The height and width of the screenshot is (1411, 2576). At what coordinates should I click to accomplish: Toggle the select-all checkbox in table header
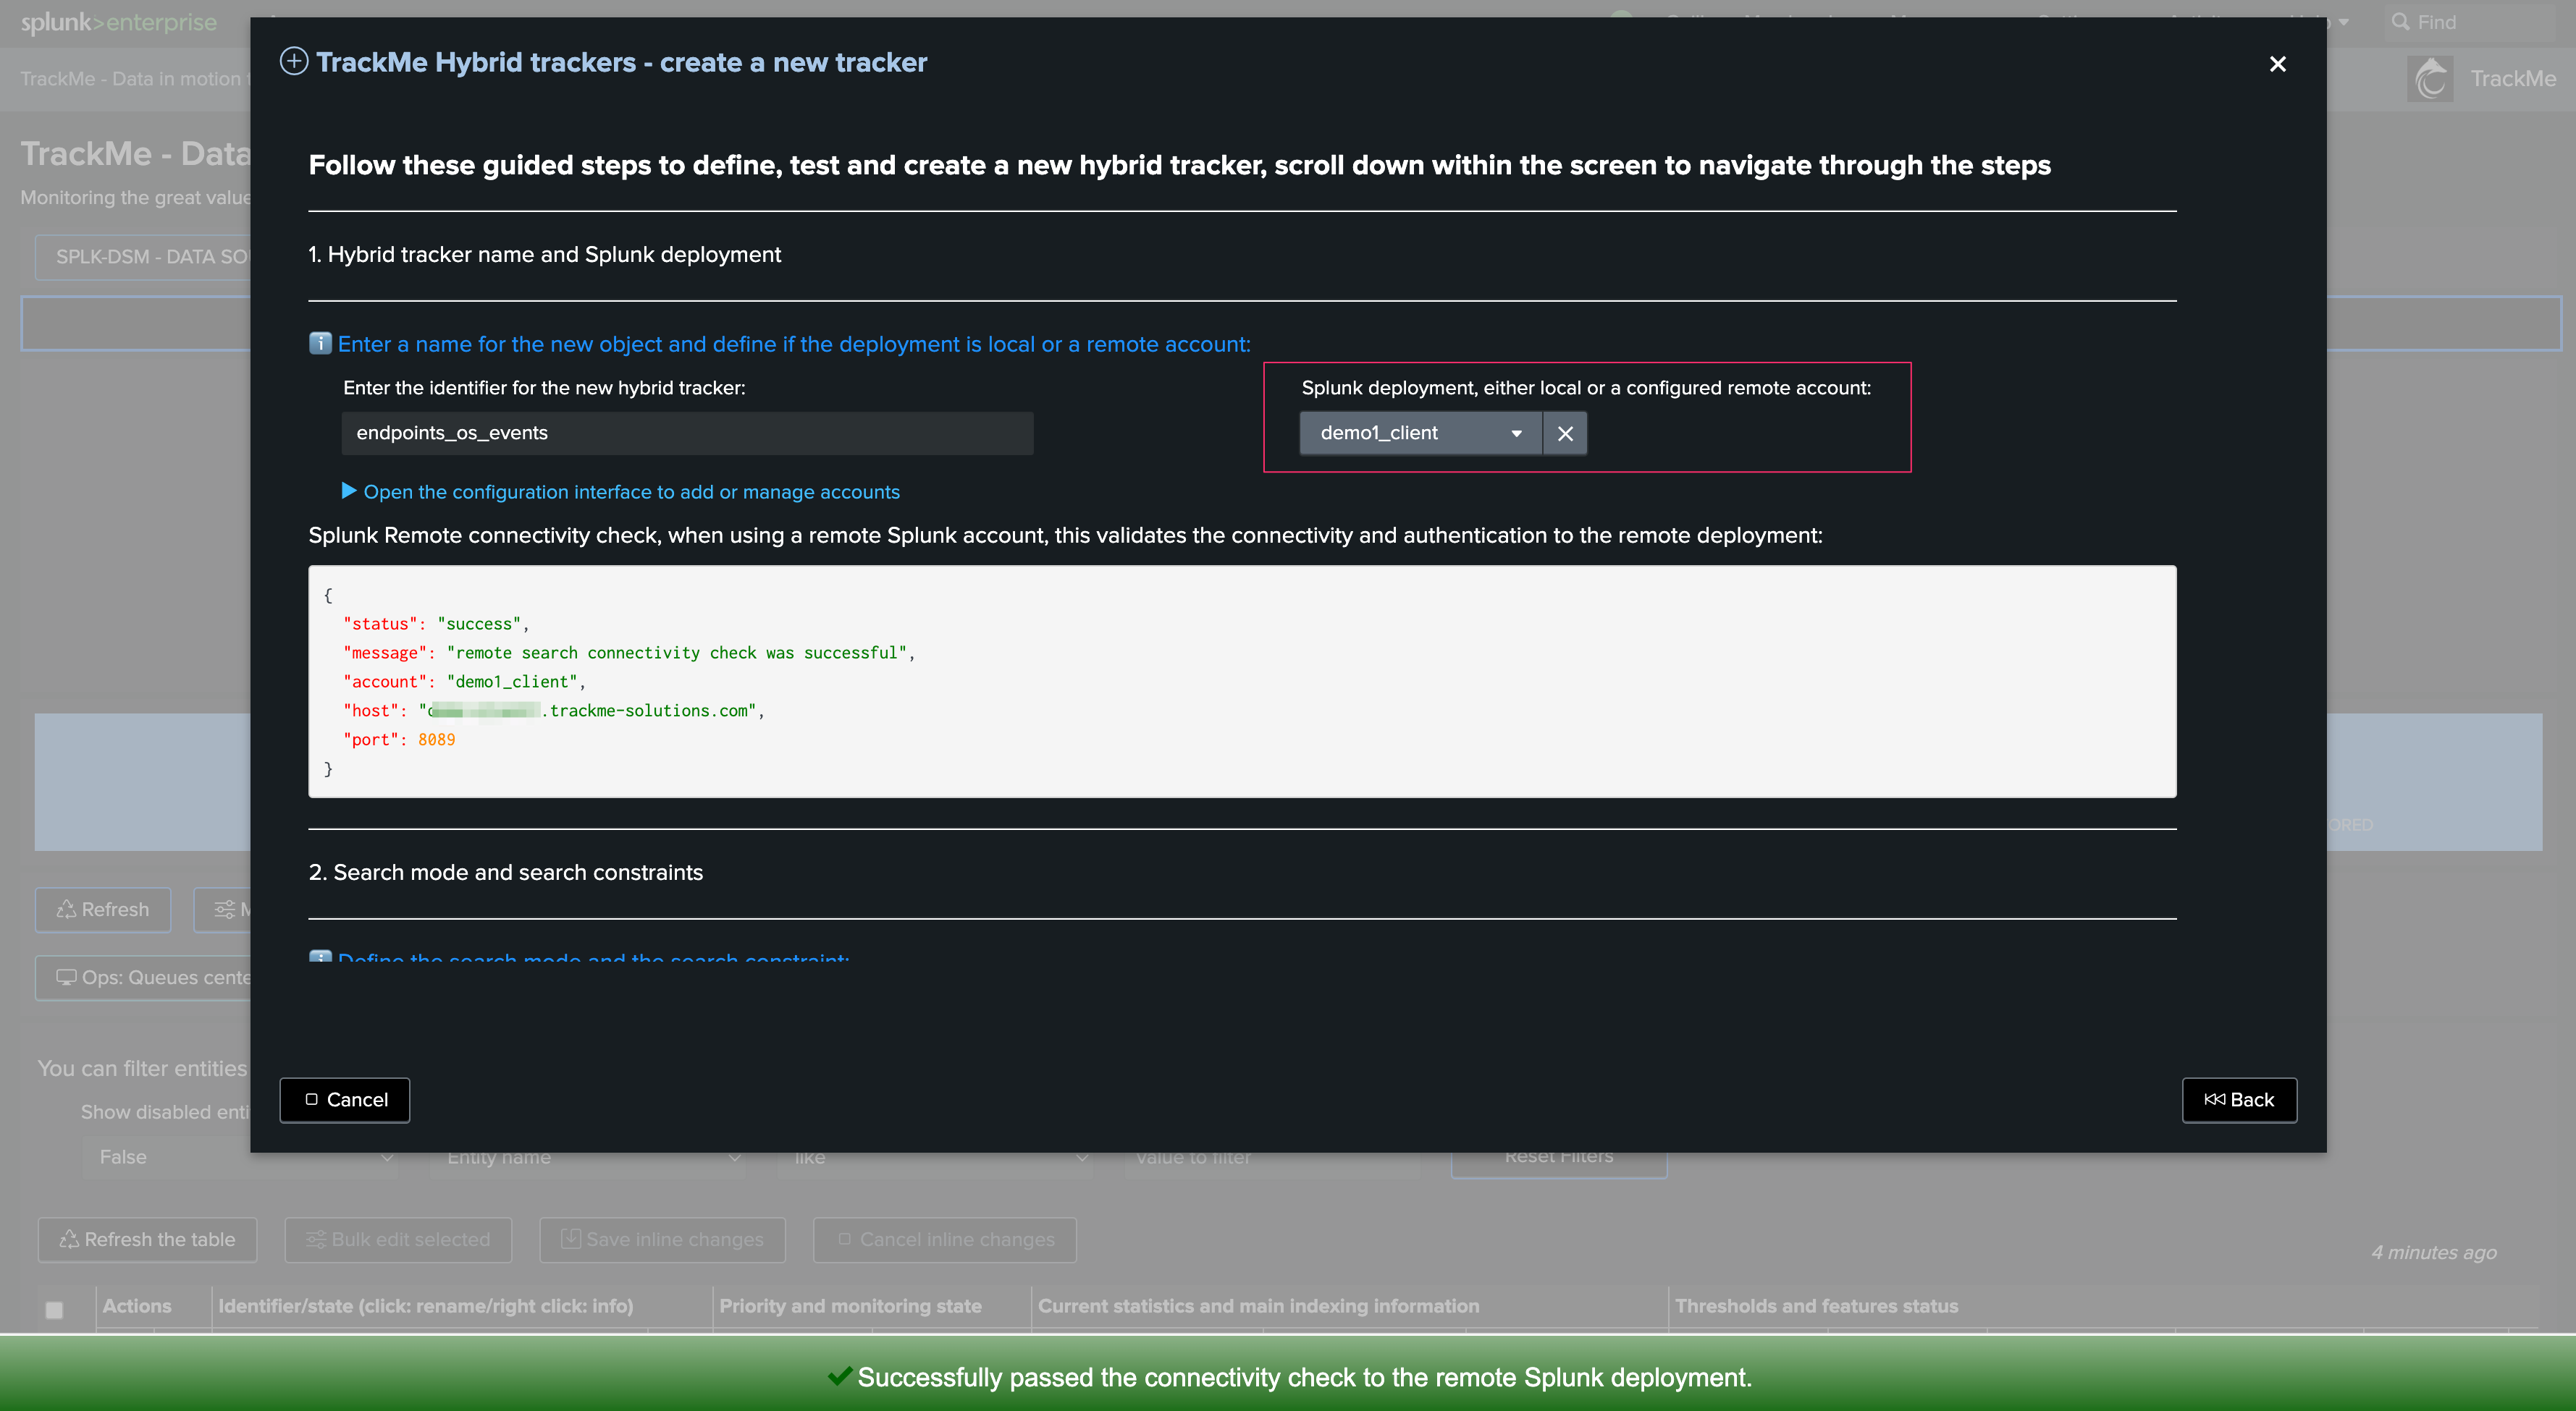point(55,1309)
